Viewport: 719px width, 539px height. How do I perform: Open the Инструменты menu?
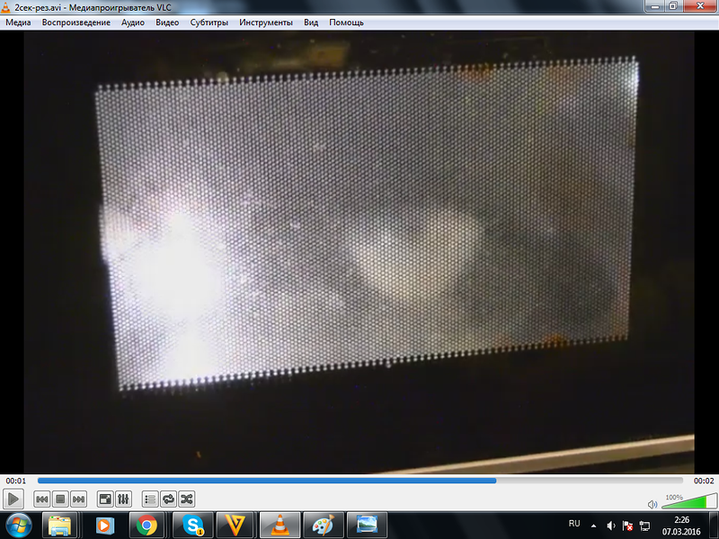pos(266,22)
